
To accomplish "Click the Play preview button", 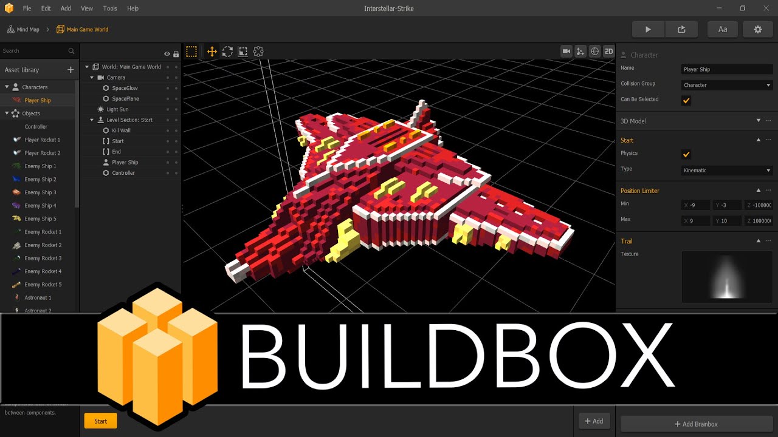I will 648,29.
